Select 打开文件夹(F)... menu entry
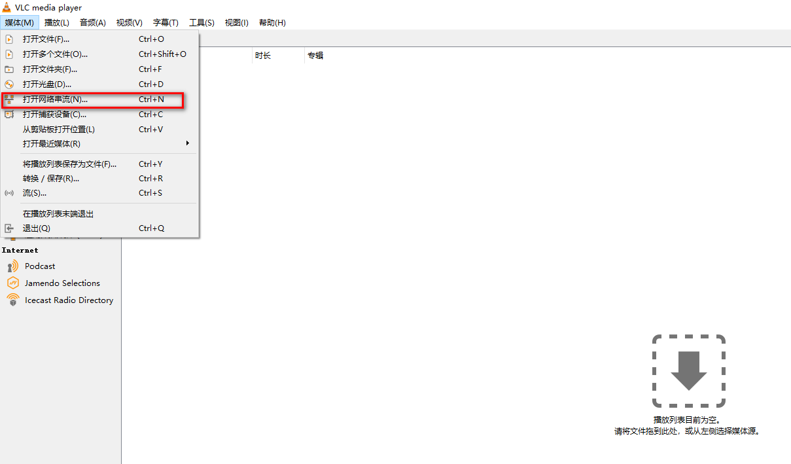The image size is (791, 464). [100, 69]
